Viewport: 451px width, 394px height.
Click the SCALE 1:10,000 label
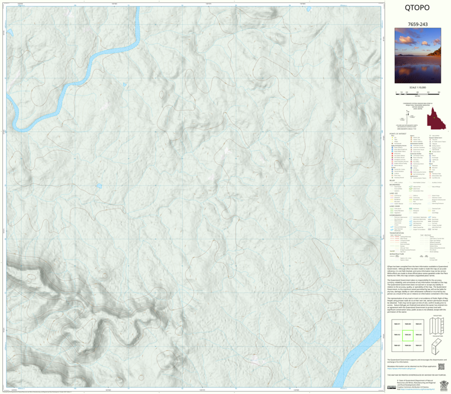[x=418, y=87]
